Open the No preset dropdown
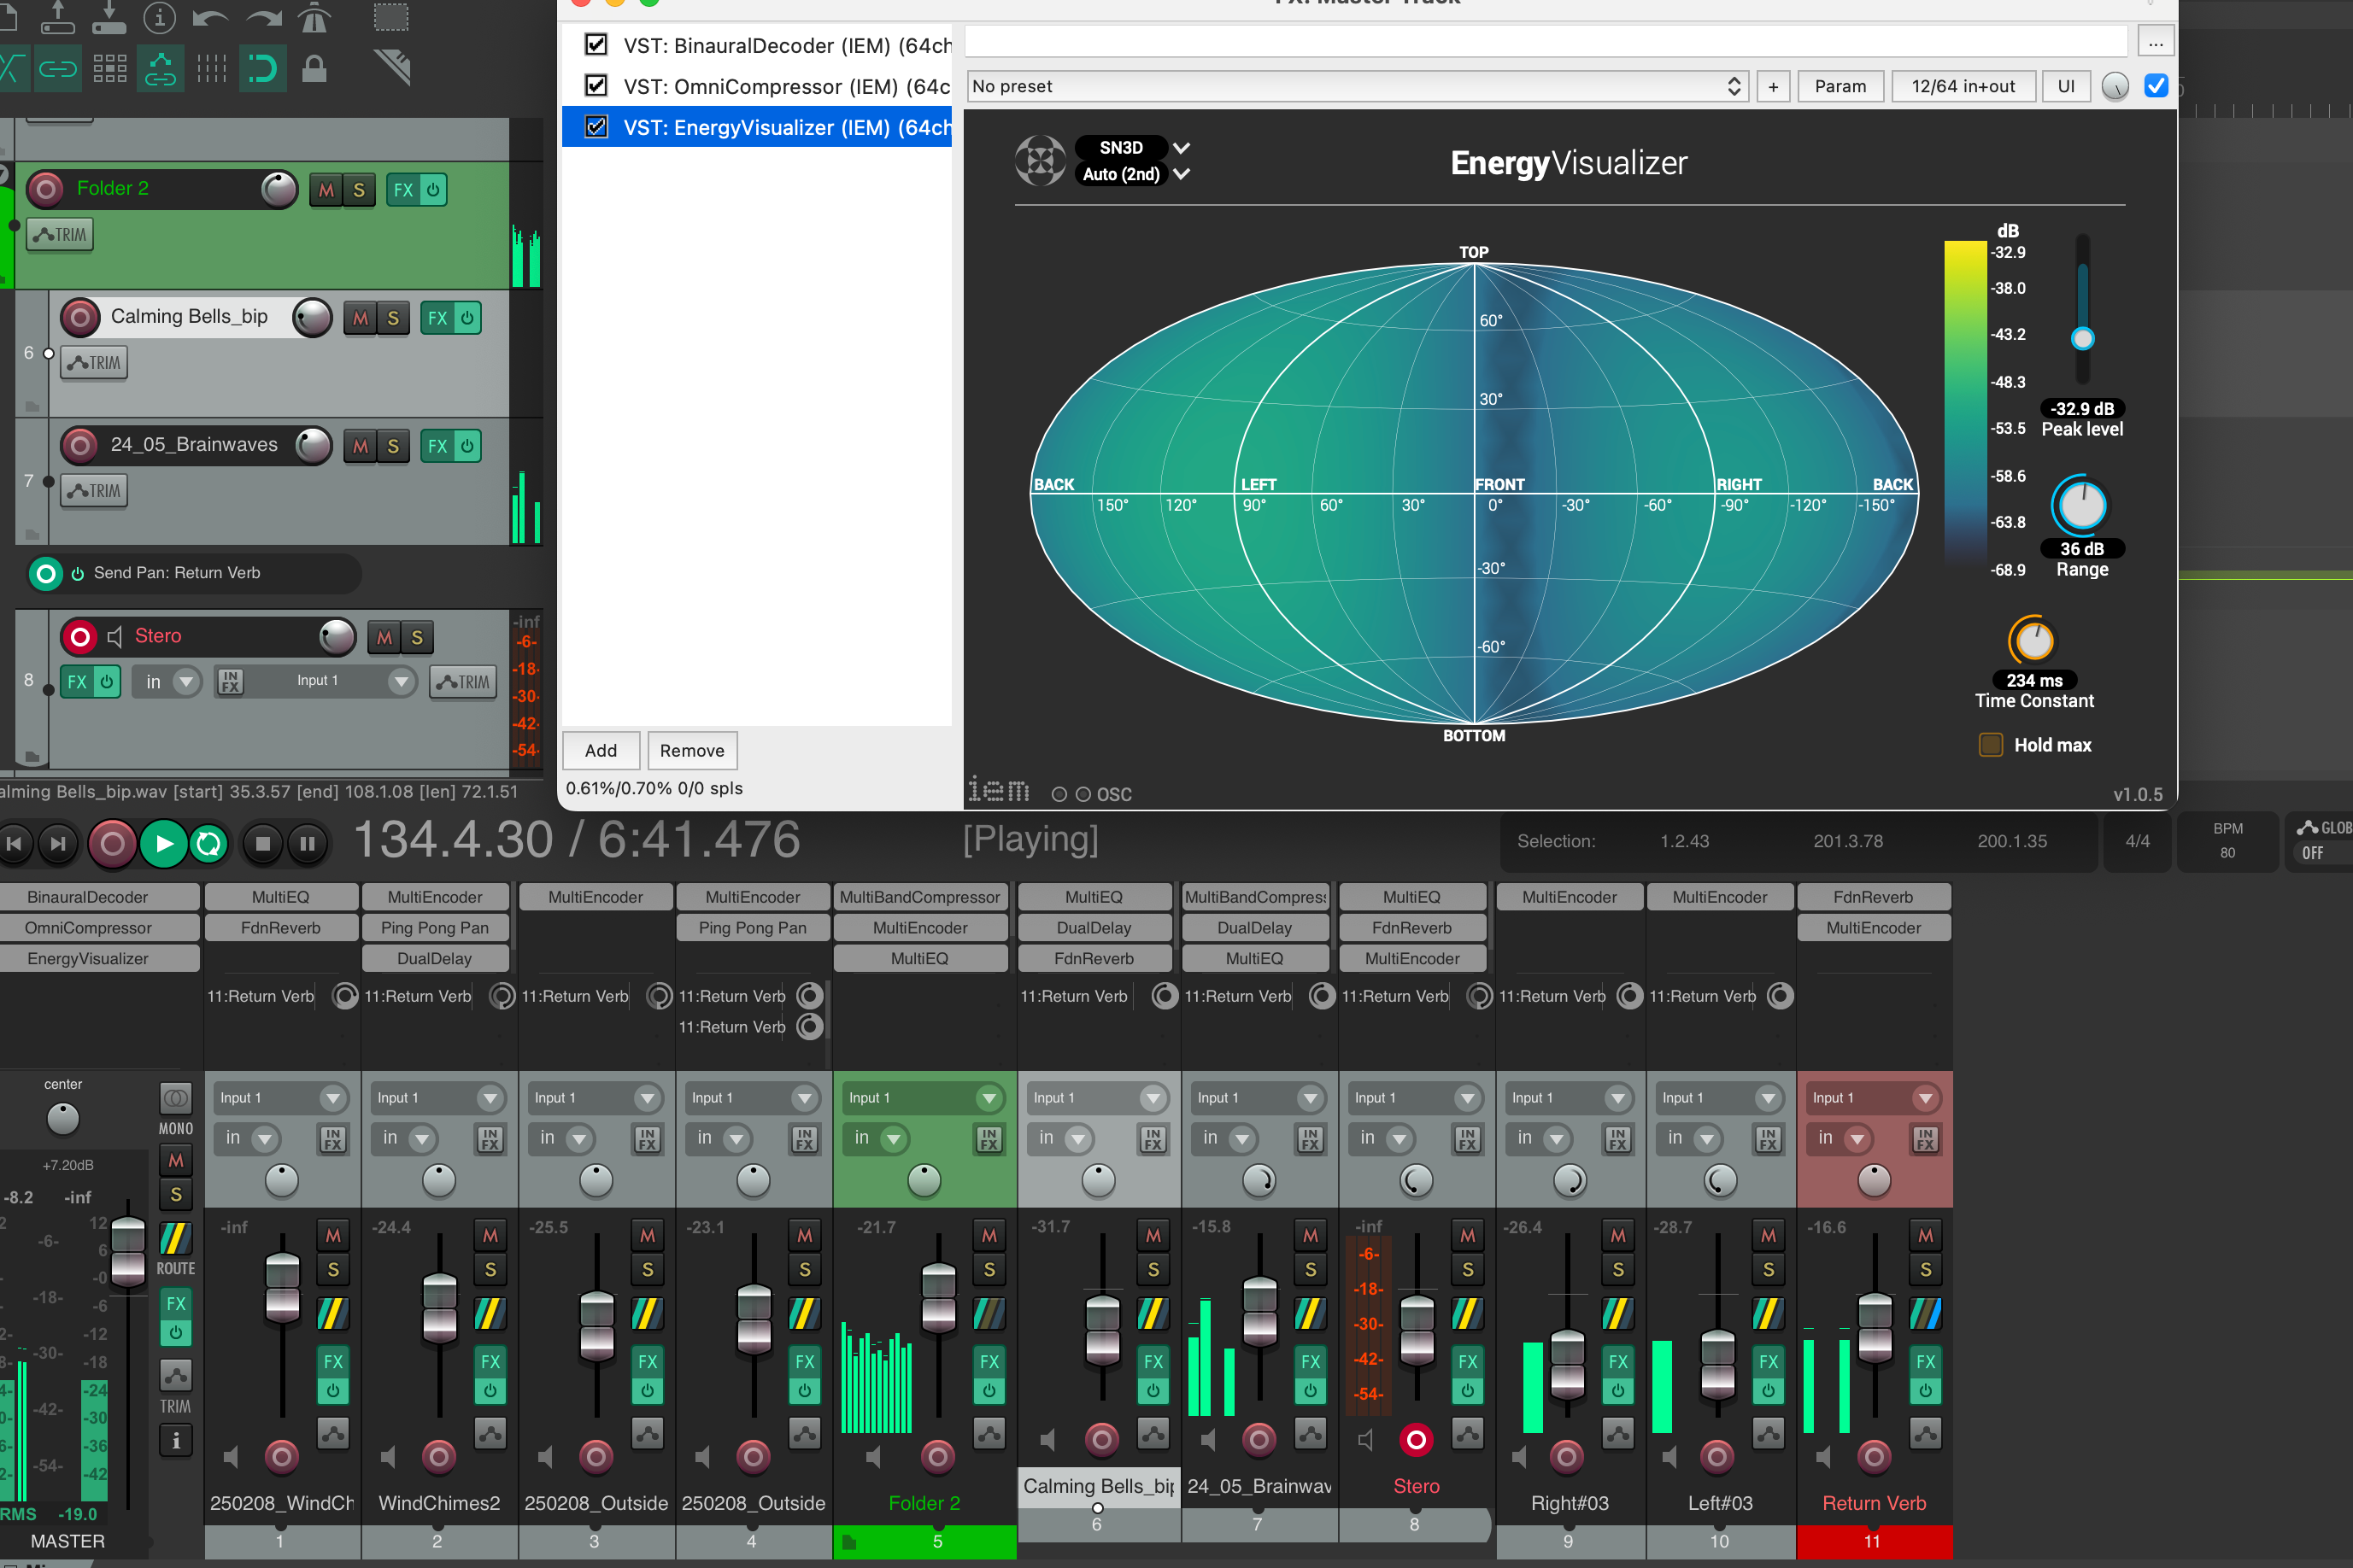Viewport: 2353px width, 1568px height. tap(1358, 86)
